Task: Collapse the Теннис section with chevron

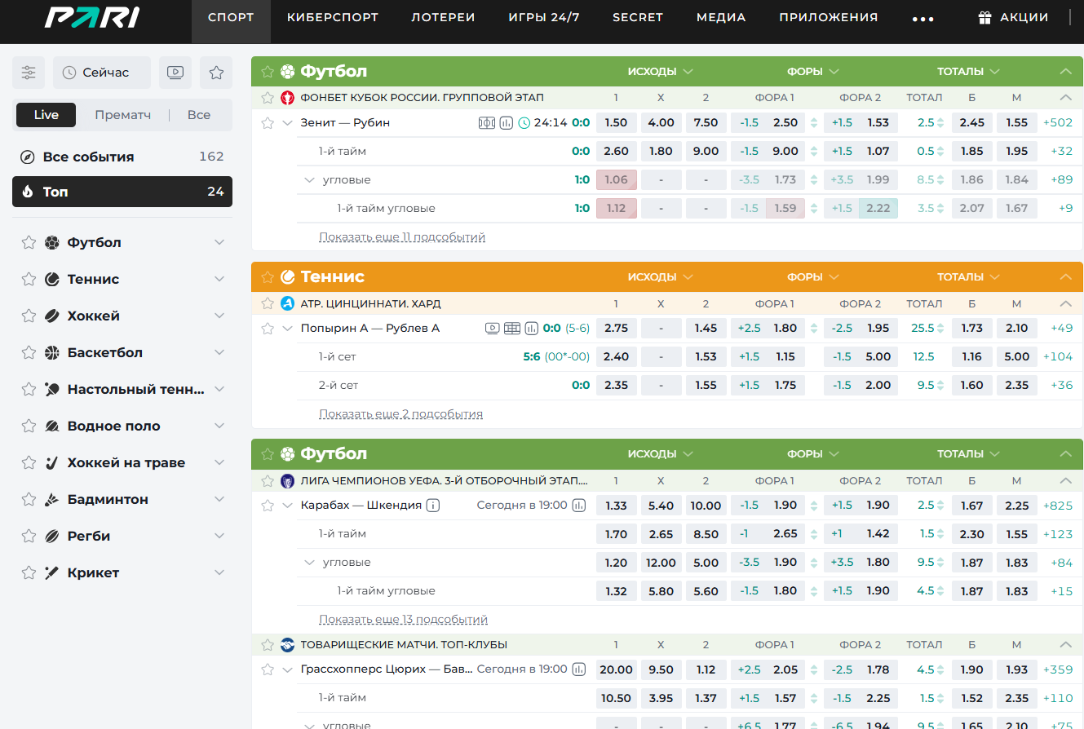Action: coord(1065,277)
